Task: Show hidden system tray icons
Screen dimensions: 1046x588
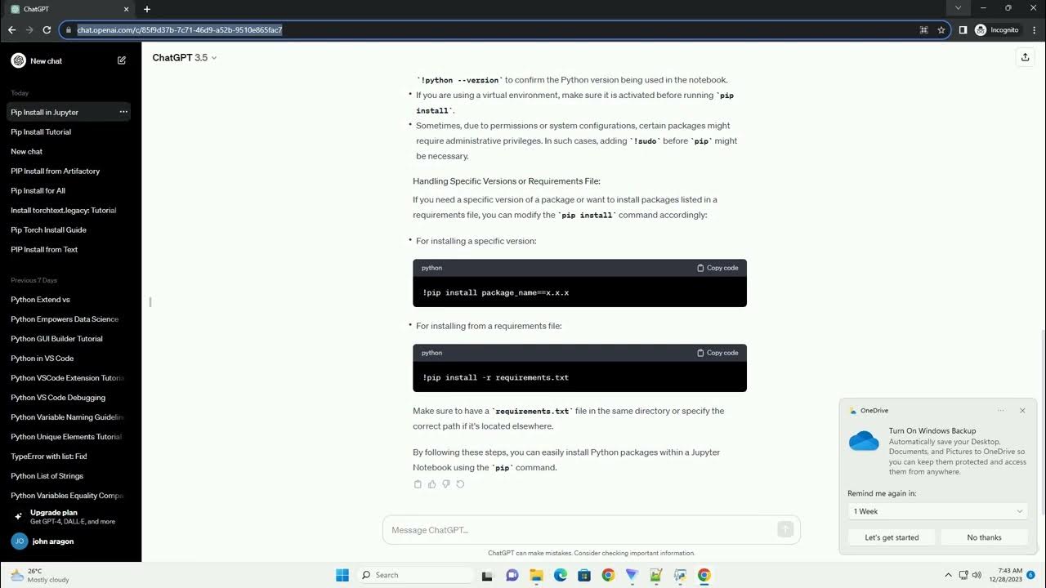Action: tap(948, 575)
